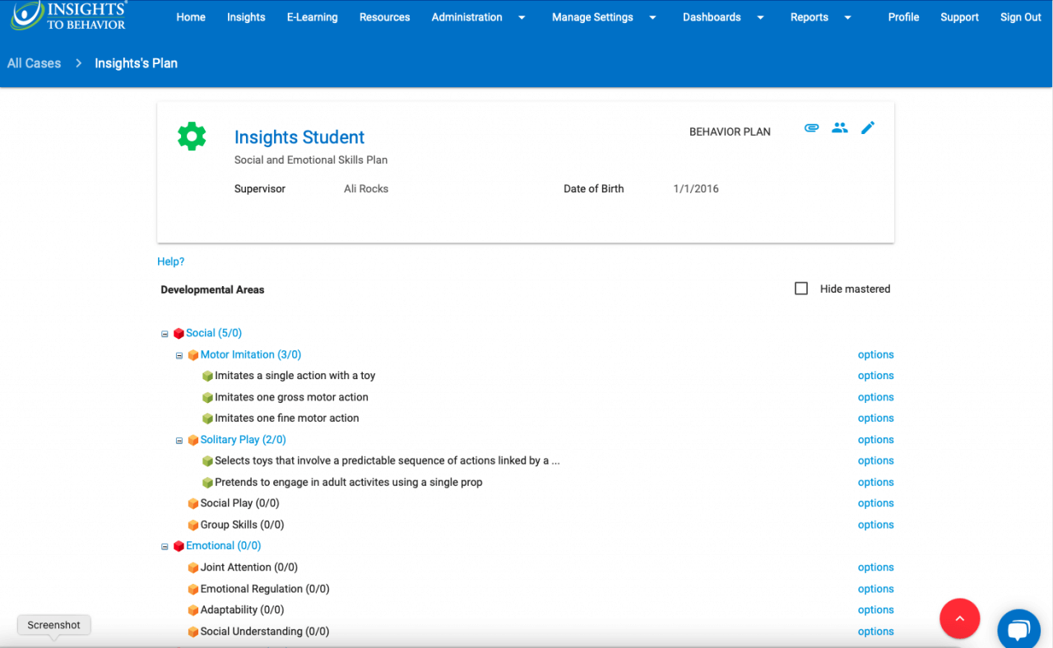Click orange cube beside Emotional Regulation

pos(193,589)
